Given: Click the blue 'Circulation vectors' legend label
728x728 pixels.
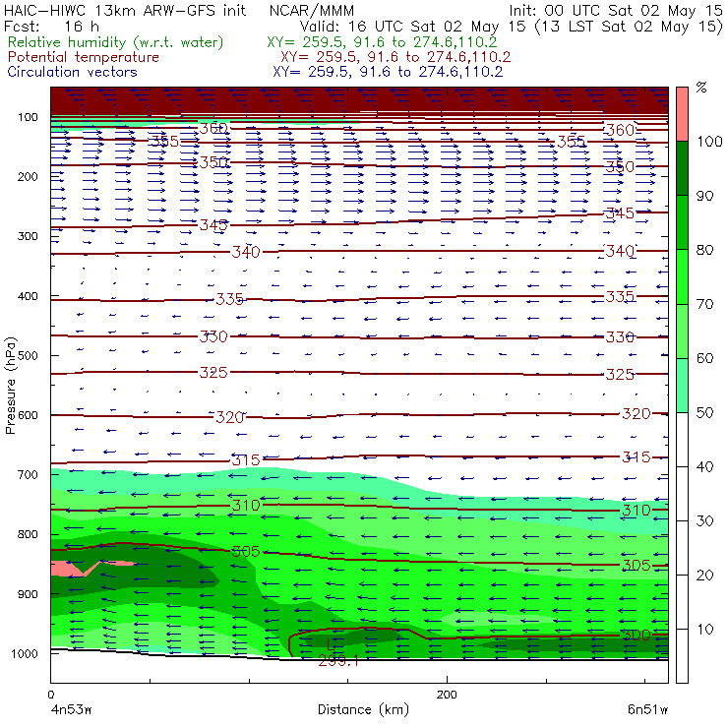Looking at the screenshot, I should [x=72, y=72].
